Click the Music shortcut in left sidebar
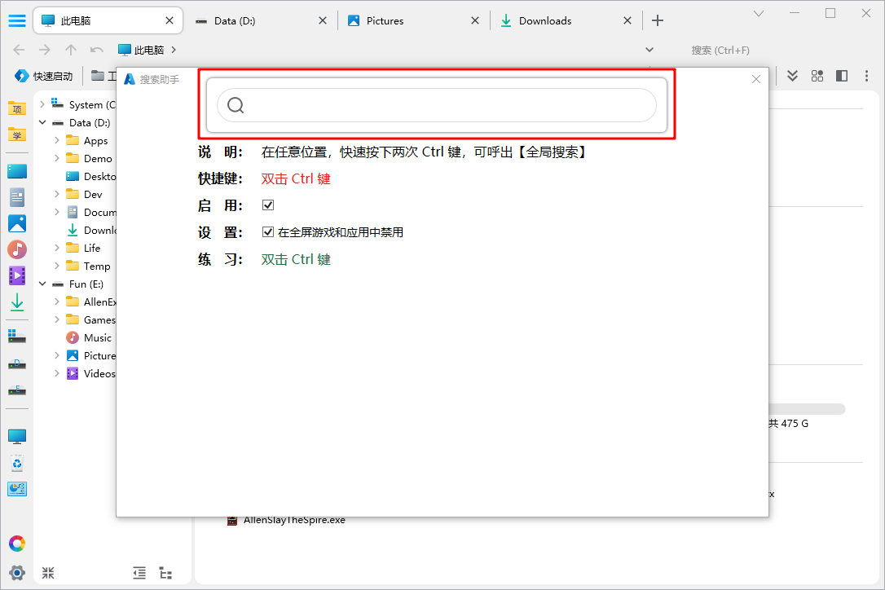The height and width of the screenshot is (590, 885). (x=17, y=249)
